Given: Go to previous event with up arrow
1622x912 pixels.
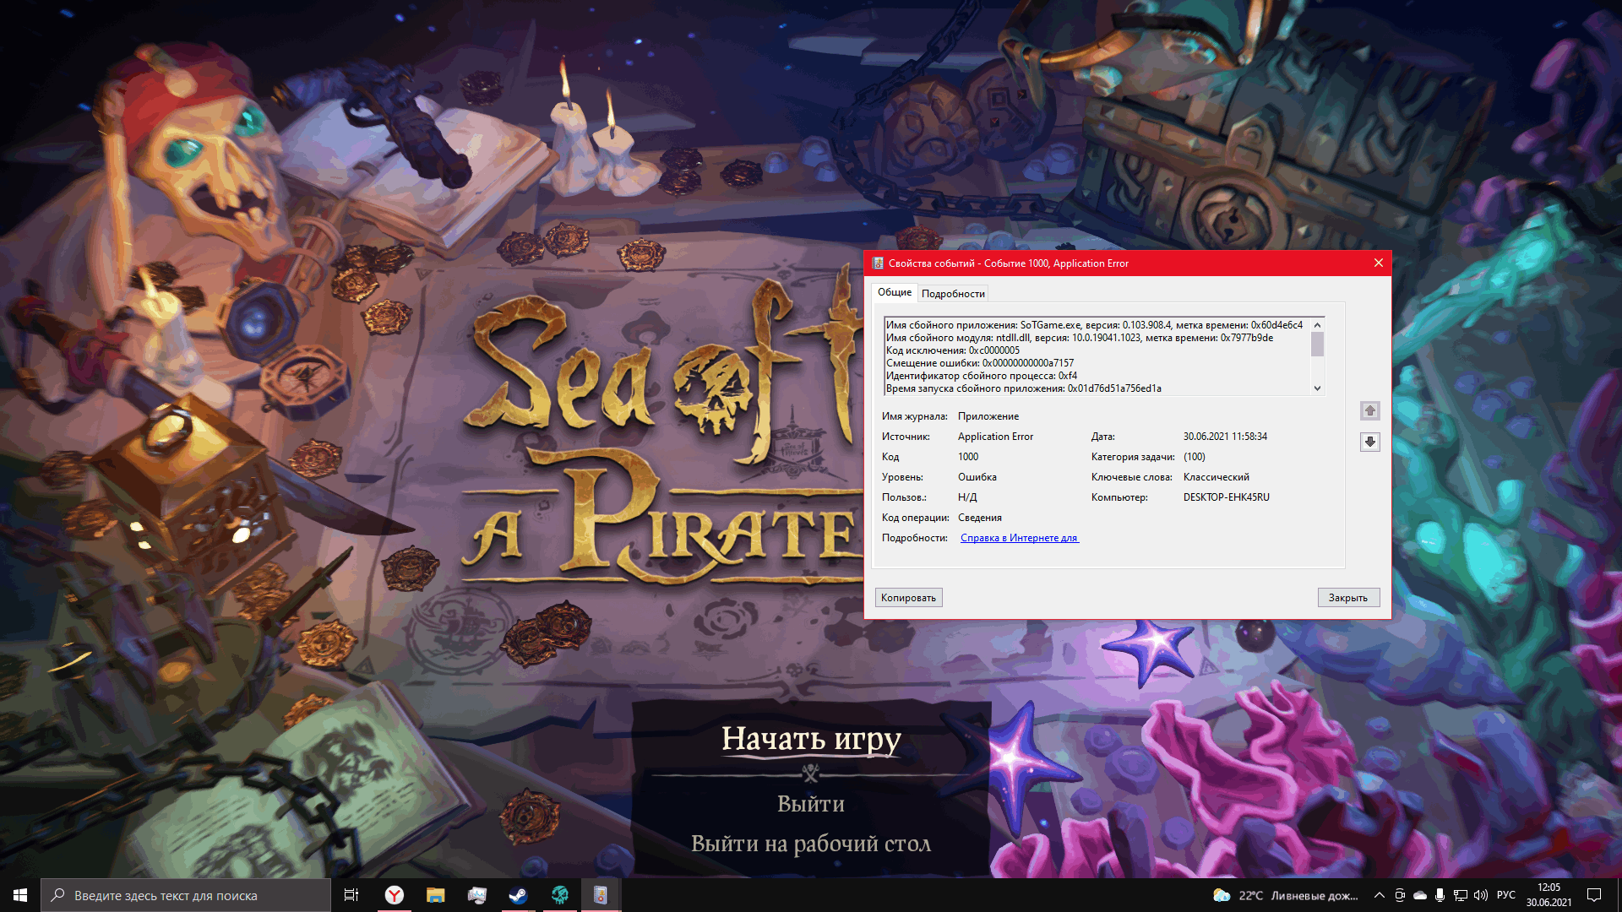Looking at the screenshot, I should coord(1370,411).
